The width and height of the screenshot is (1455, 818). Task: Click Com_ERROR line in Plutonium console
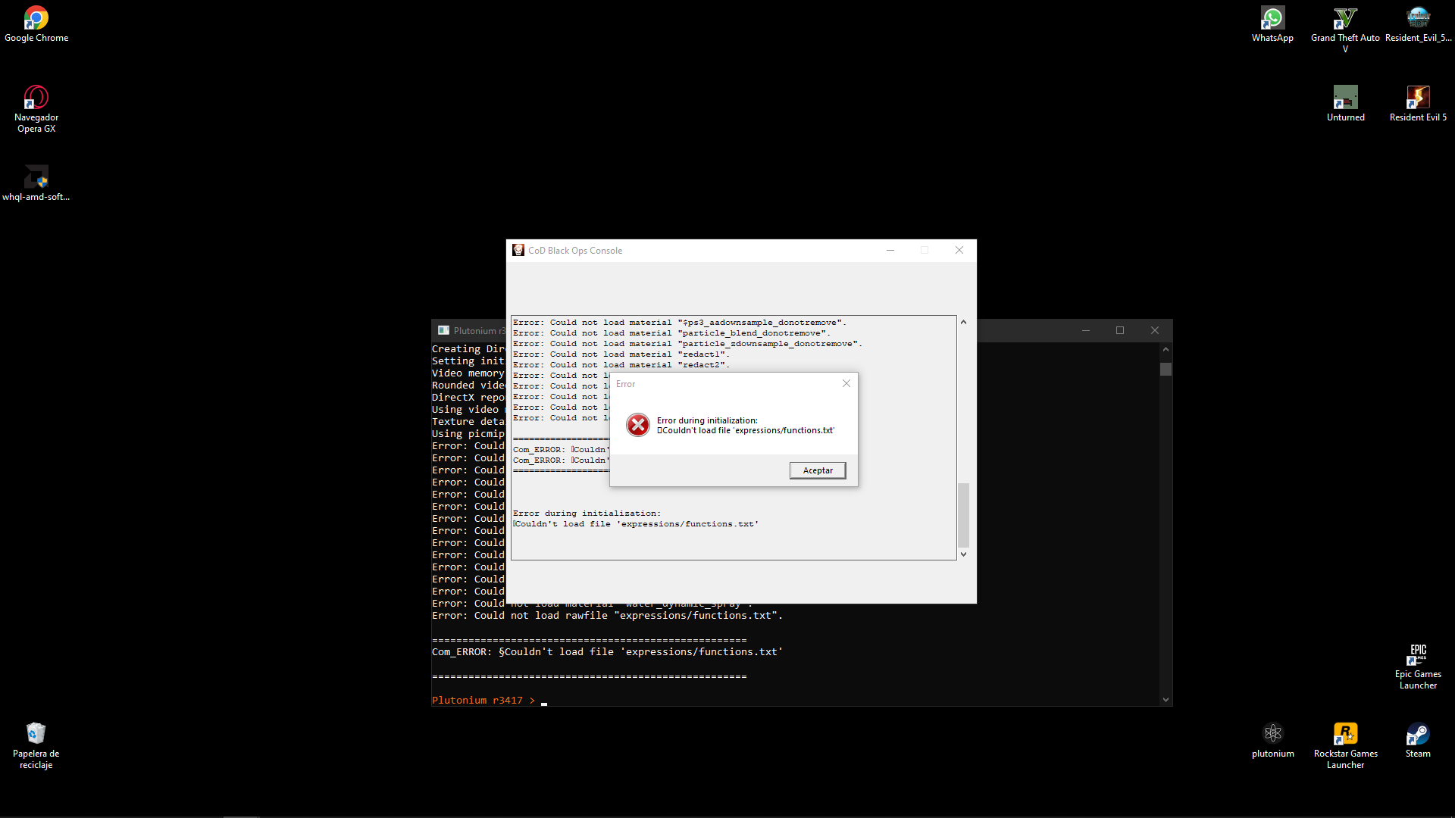[x=607, y=651]
